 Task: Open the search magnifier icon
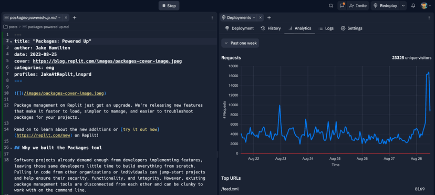click(331, 6)
